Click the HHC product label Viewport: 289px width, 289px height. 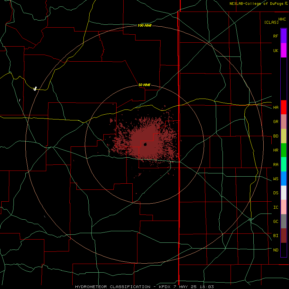pos(282,19)
